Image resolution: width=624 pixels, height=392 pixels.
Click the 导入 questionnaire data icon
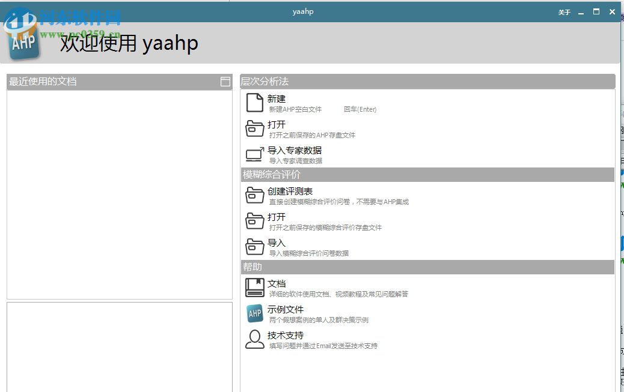(x=254, y=247)
